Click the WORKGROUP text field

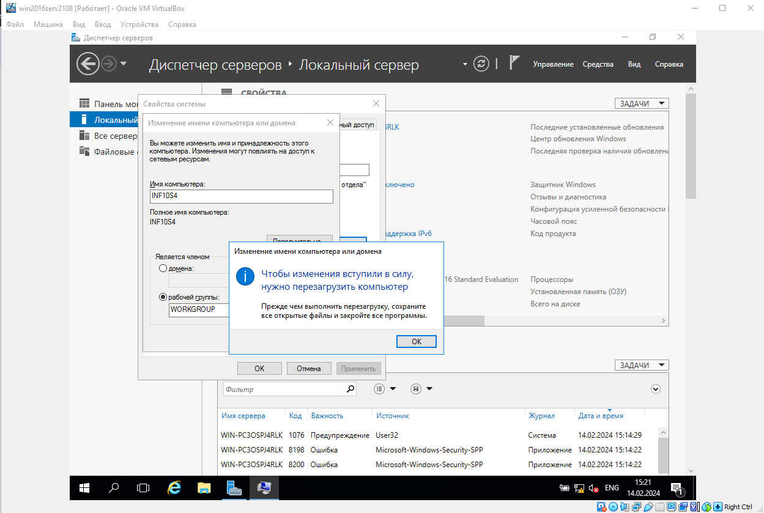tap(199, 309)
